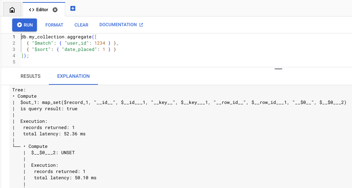Add a new editor tab
The image size is (352, 188).
(x=73, y=8)
